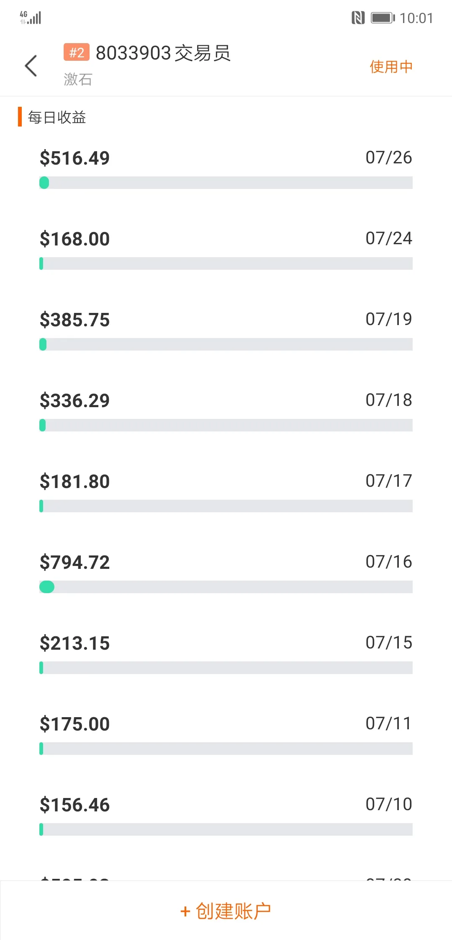Select the $168.00 earnings amount
Image resolution: width=452 pixels, height=940 pixels.
point(74,239)
